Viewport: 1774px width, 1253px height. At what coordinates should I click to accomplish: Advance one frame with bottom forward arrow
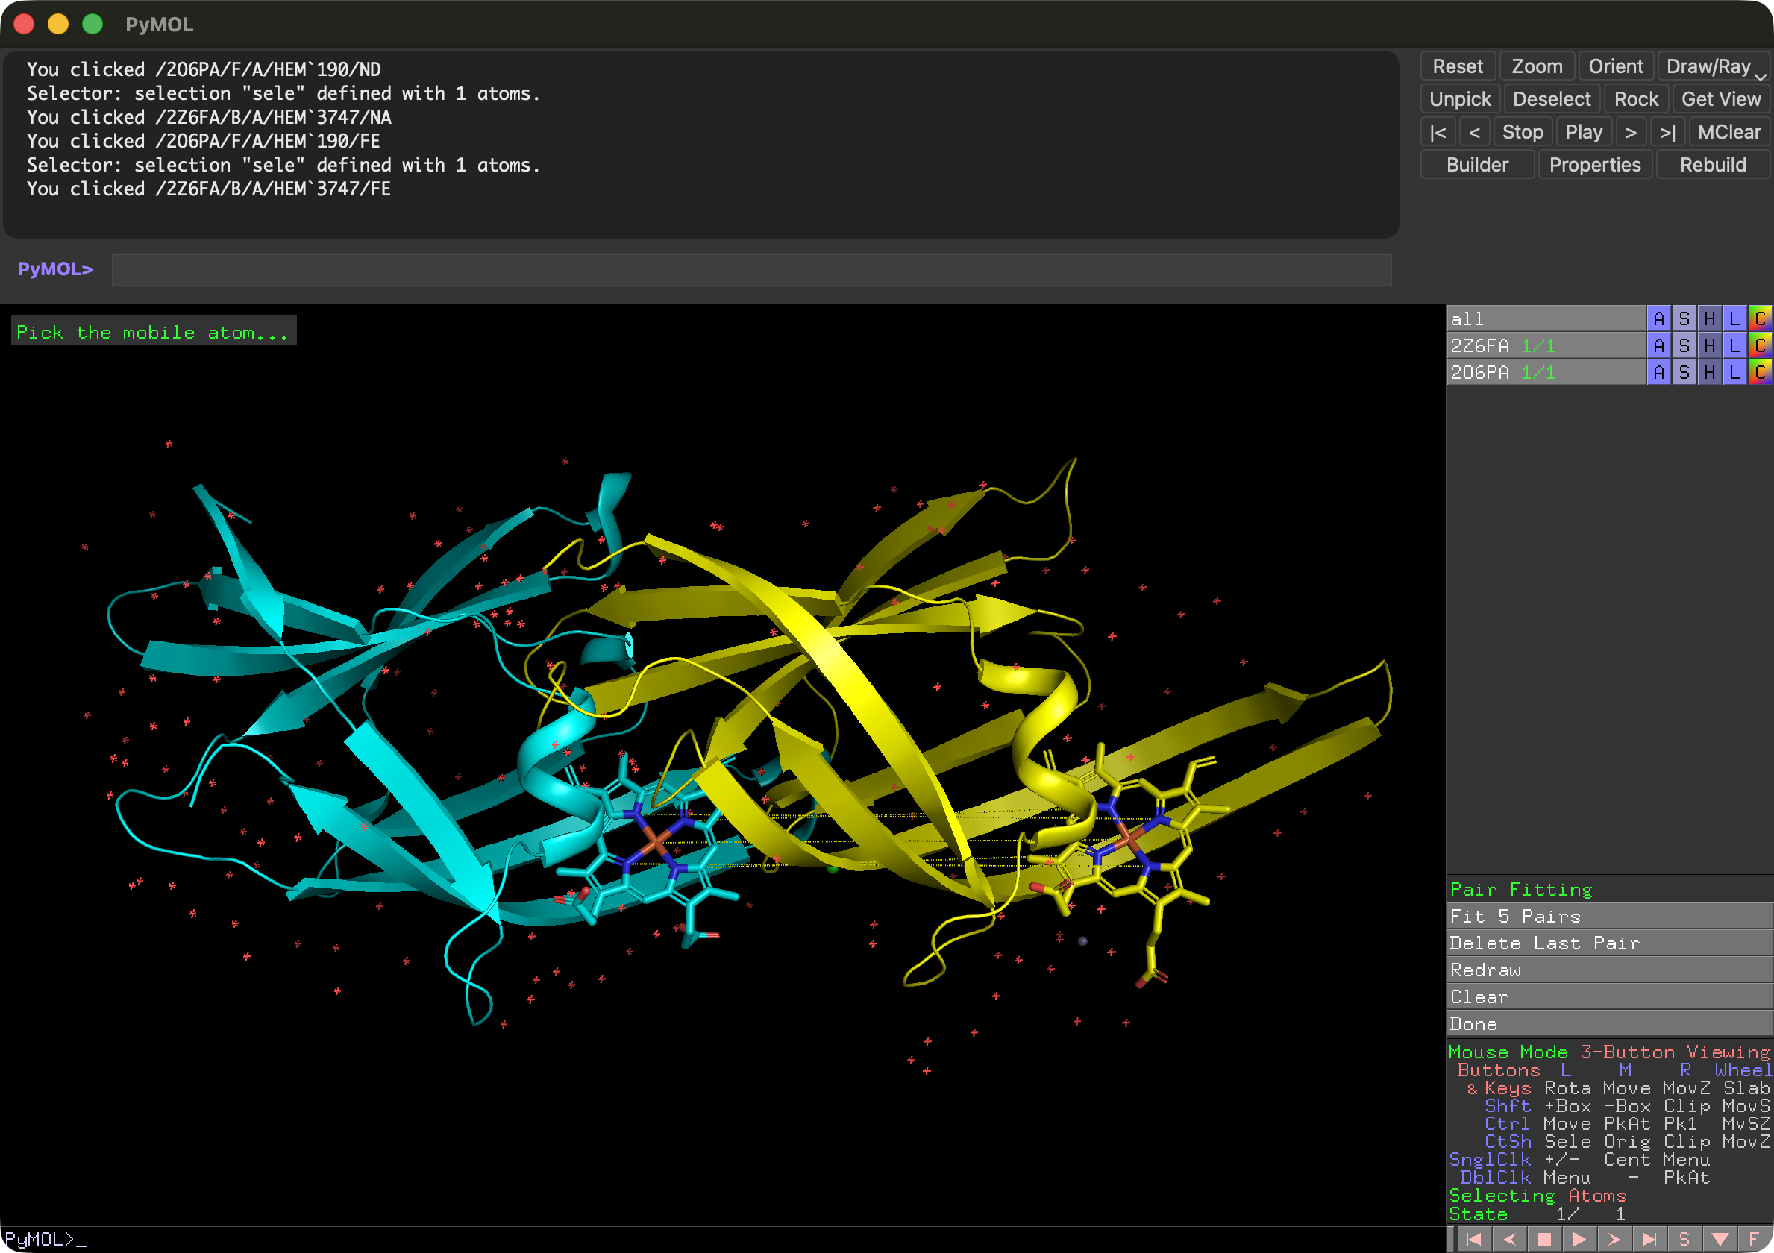click(1614, 1239)
